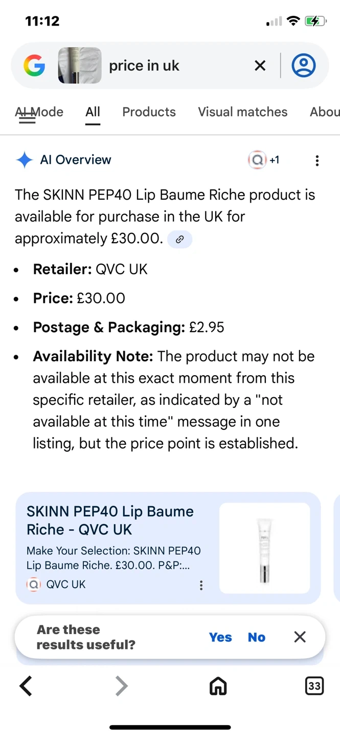The image size is (340, 737).
Task: Switch to the Visual matches tab
Action: point(242,112)
